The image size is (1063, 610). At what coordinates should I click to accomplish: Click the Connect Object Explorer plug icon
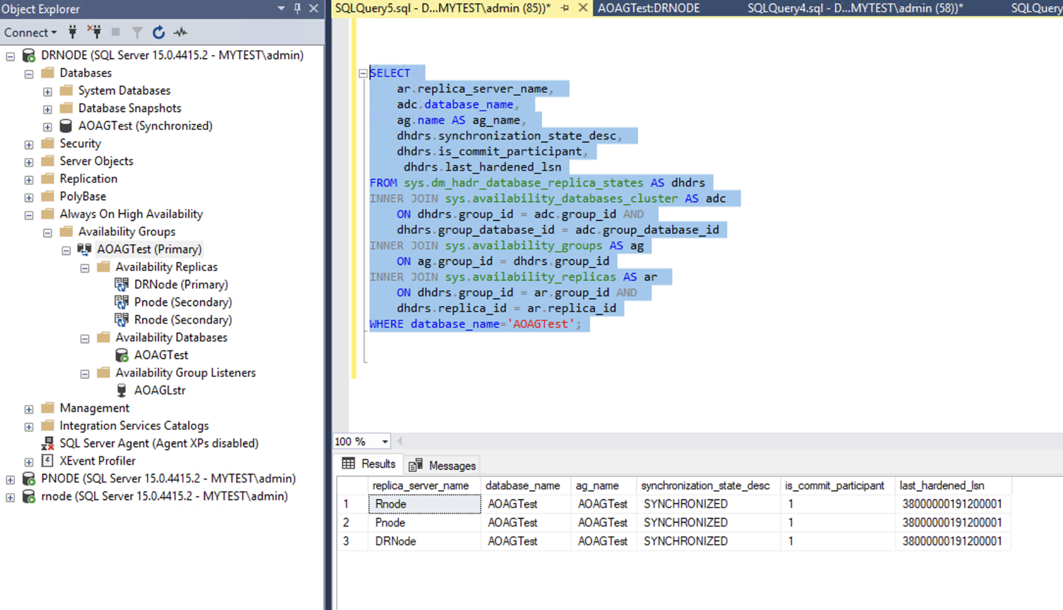click(73, 32)
